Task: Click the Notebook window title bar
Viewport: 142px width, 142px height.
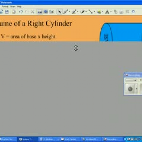Action: [71, 2]
